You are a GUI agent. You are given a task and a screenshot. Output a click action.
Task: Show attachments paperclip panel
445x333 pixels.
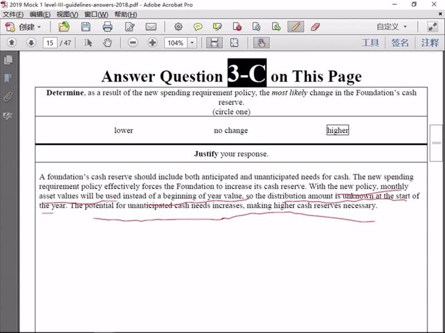coord(8,97)
